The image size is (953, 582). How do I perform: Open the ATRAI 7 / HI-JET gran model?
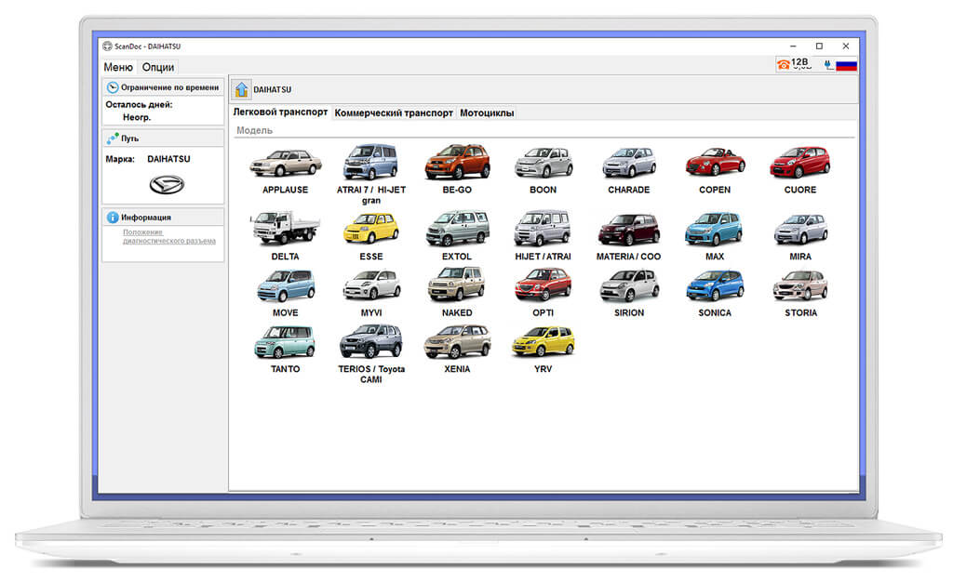tap(370, 162)
